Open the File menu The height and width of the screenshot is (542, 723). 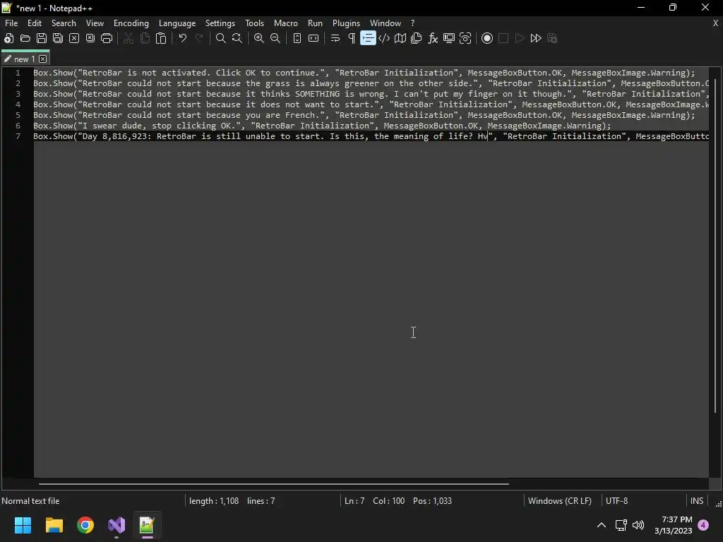(11, 23)
